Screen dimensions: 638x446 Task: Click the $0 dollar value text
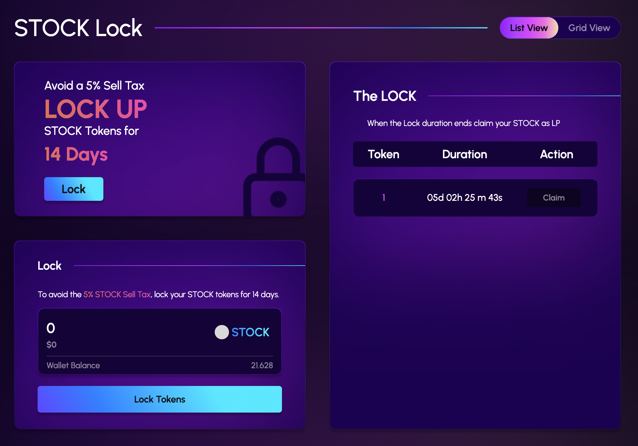[x=52, y=345]
